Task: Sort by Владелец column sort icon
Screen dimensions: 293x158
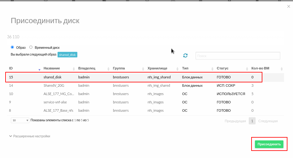Action: coord(108,69)
